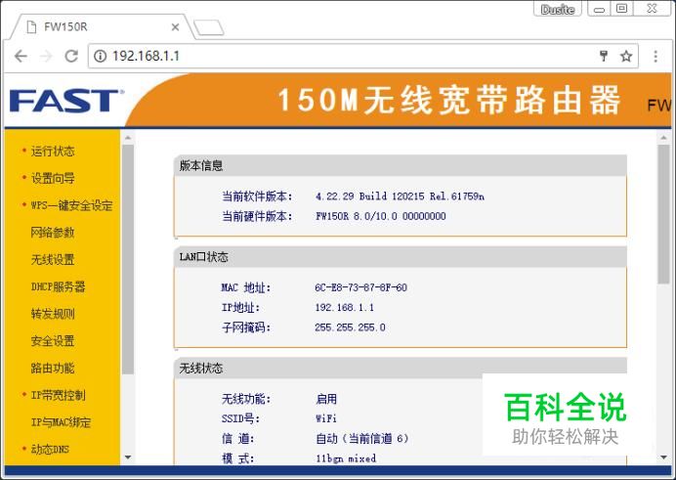Click the browser forward arrow
The image size is (676, 480).
tap(46, 56)
